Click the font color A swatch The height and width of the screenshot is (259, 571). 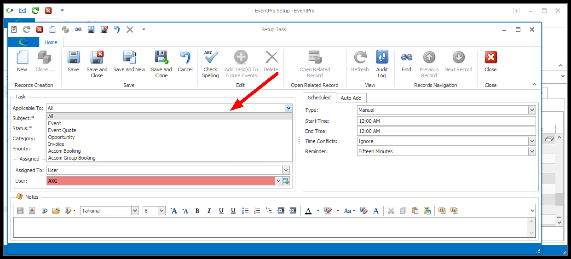(308, 211)
